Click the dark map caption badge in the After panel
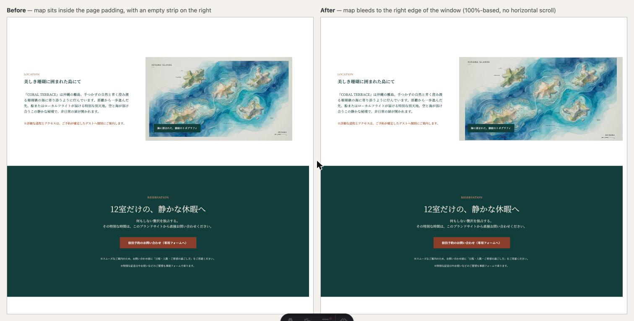 tap(491, 128)
